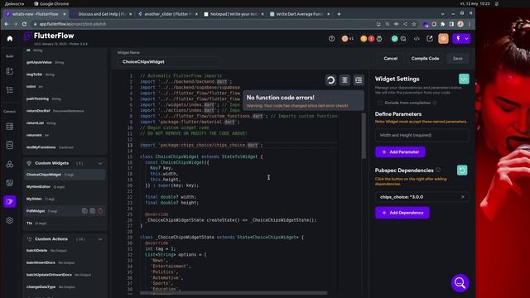Open the media assets sidebar icon
This screenshot has height=298, width=530.
(x=10, y=183)
